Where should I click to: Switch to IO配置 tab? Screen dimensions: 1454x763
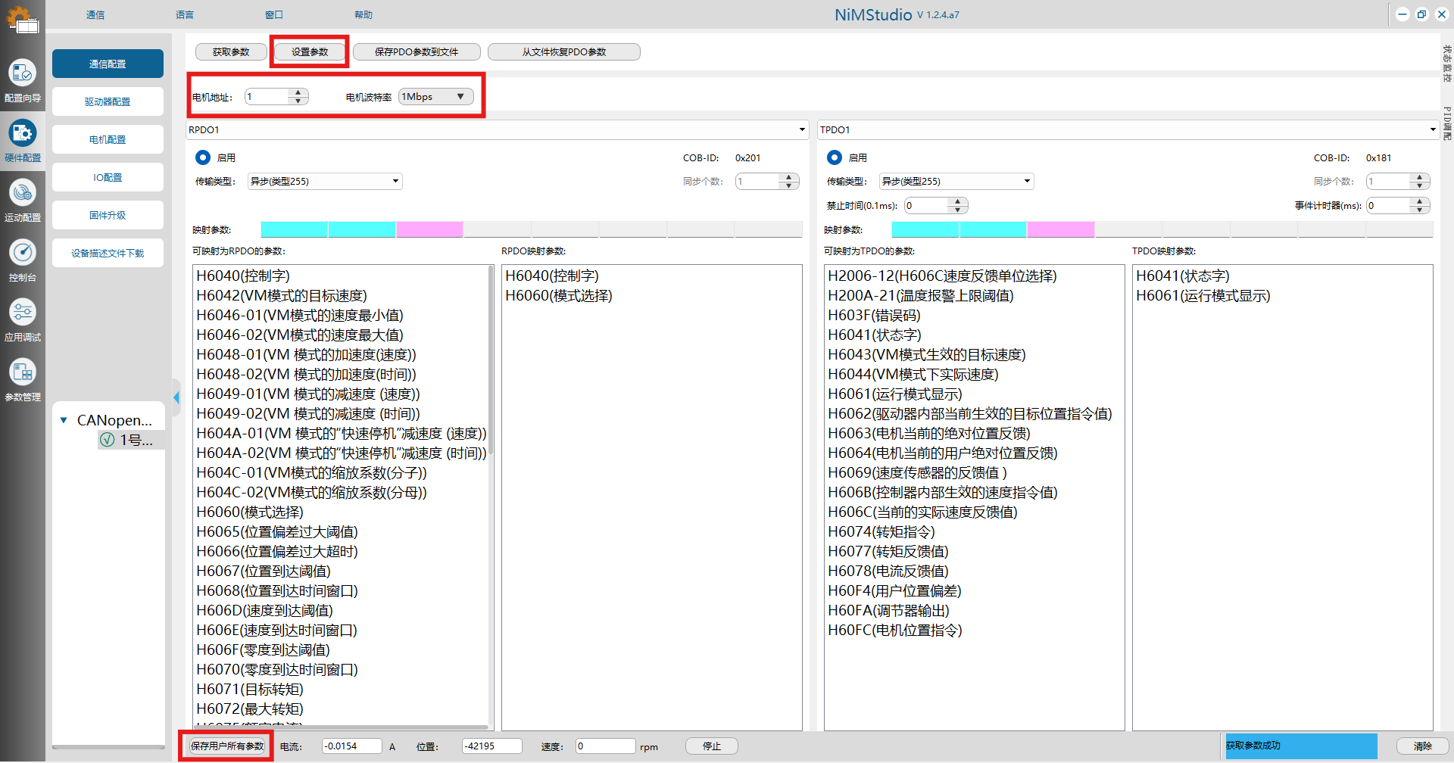pyautogui.click(x=108, y=177)
